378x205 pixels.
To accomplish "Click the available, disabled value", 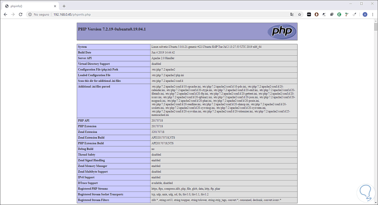I will coord(162,183).
